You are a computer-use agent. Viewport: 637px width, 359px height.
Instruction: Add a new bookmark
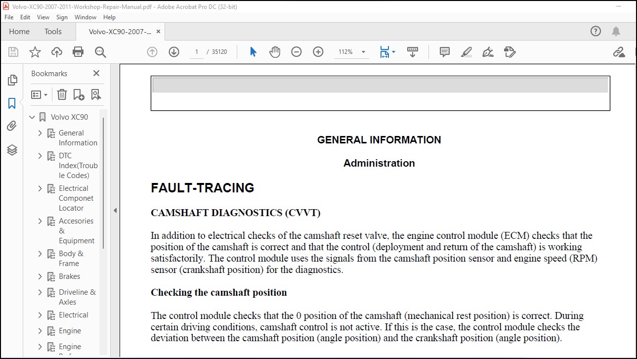(x=79, y=94)
